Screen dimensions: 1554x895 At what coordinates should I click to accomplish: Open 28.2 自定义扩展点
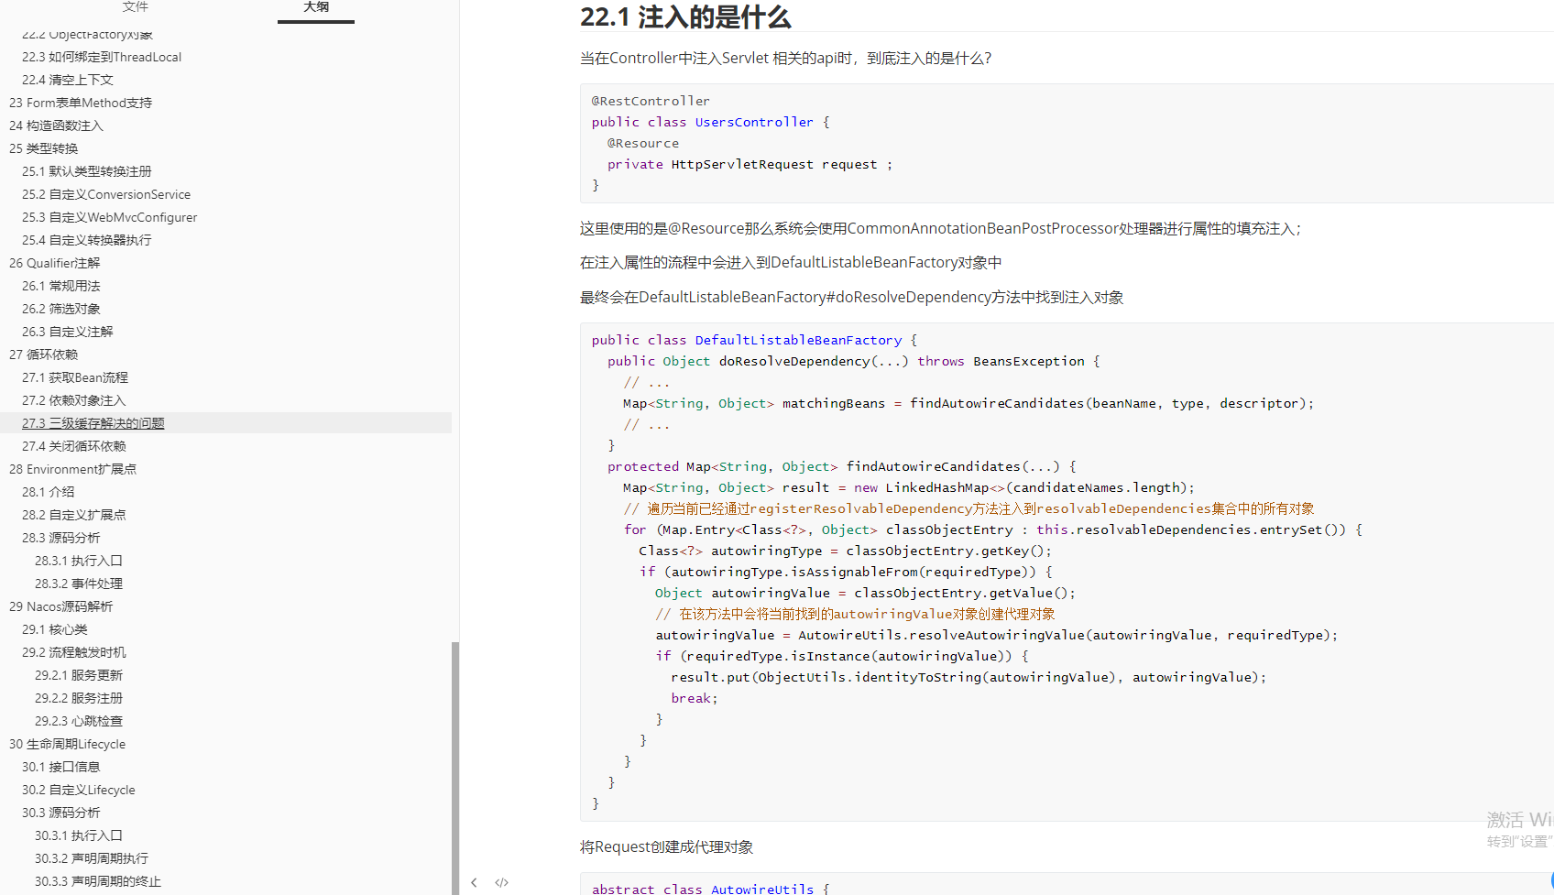74,515
